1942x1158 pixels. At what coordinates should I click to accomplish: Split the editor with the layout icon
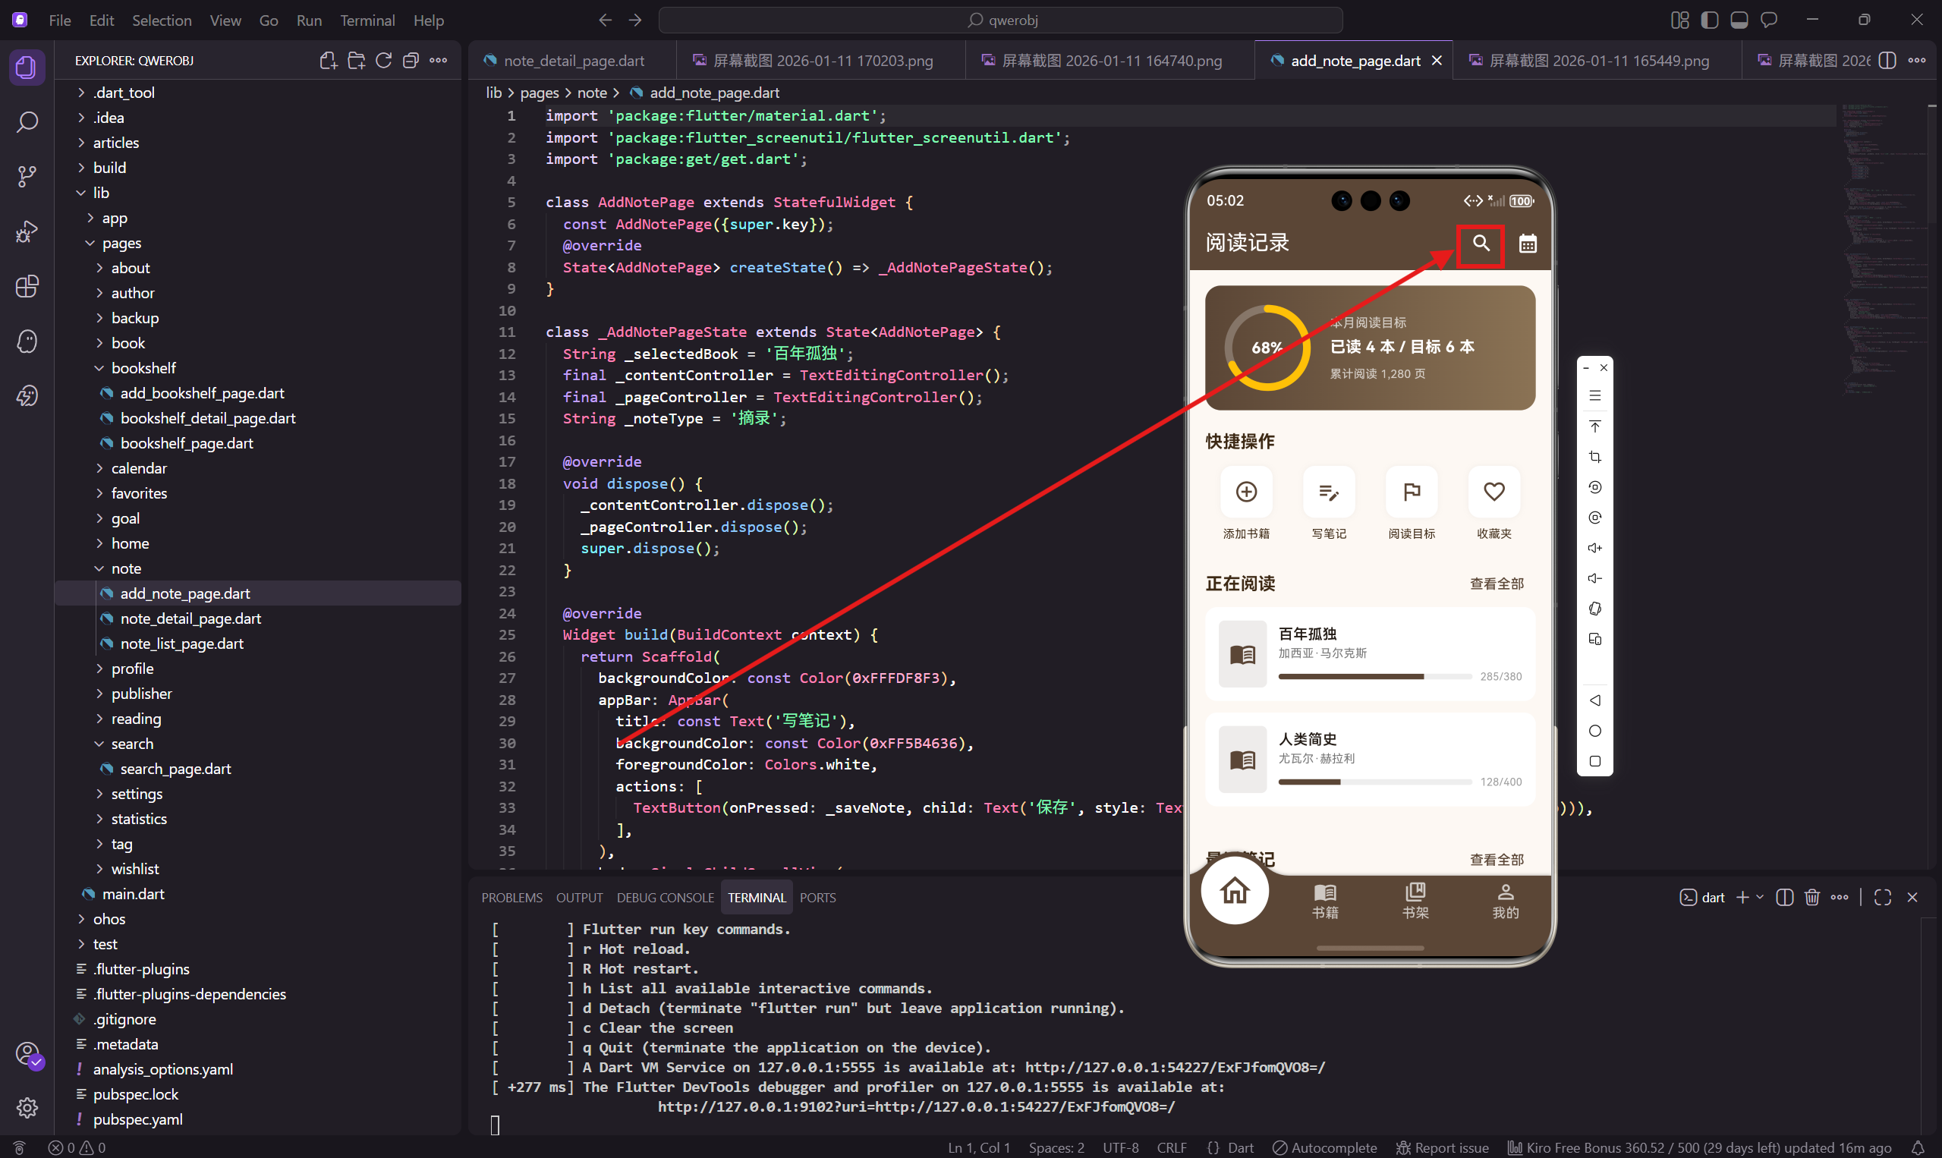click(x=1887, y=61)
